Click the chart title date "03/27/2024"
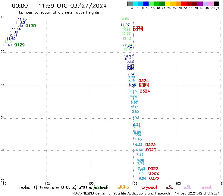The image size is (223, 196). coord(88,6)
